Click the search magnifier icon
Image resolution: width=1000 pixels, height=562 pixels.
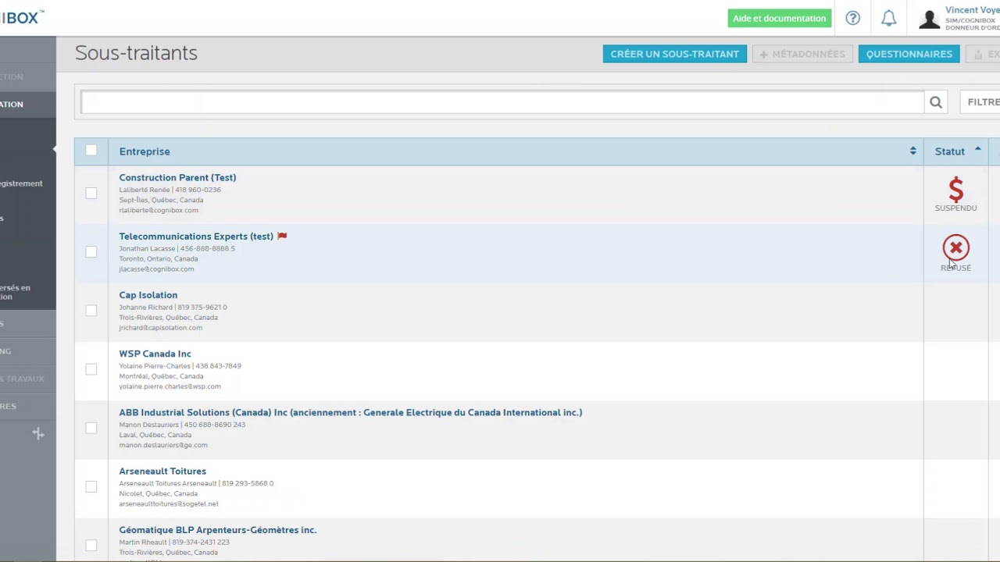tap(935, 102)
